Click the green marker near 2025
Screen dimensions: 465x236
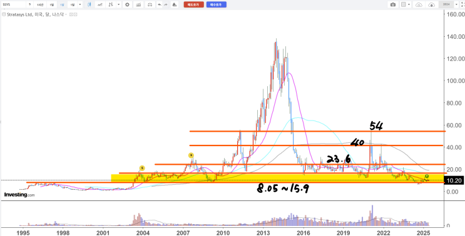[x=427, y=176]
